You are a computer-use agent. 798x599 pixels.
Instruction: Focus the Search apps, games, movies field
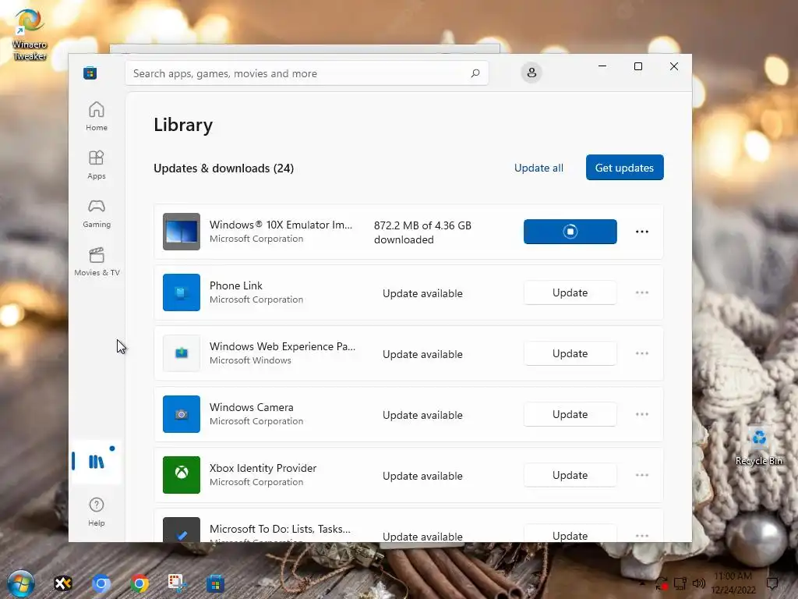307,73
